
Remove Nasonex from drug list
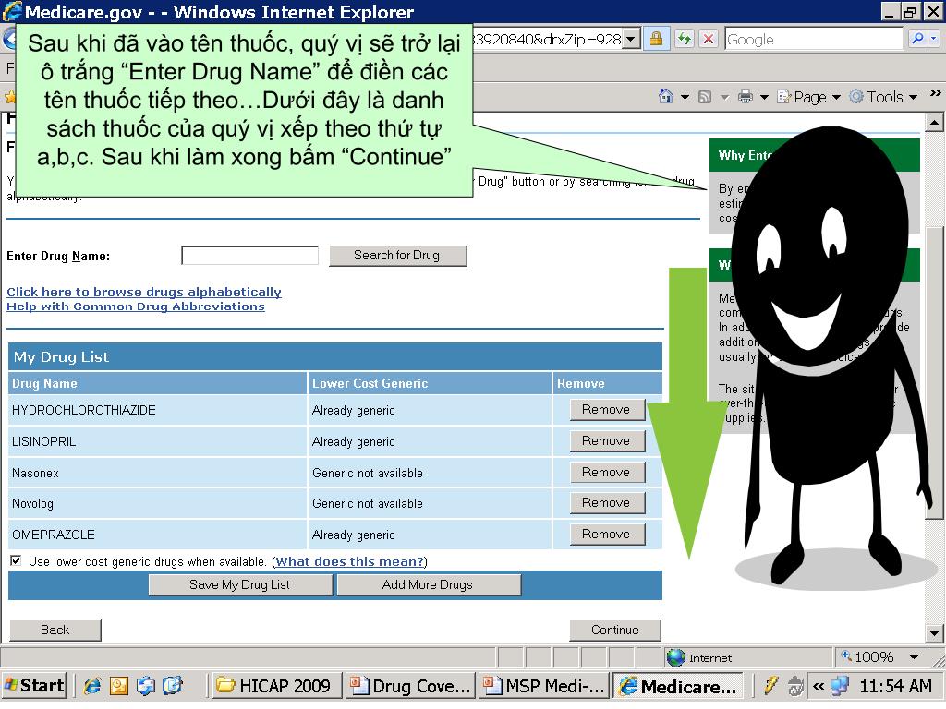click(607, 472)
